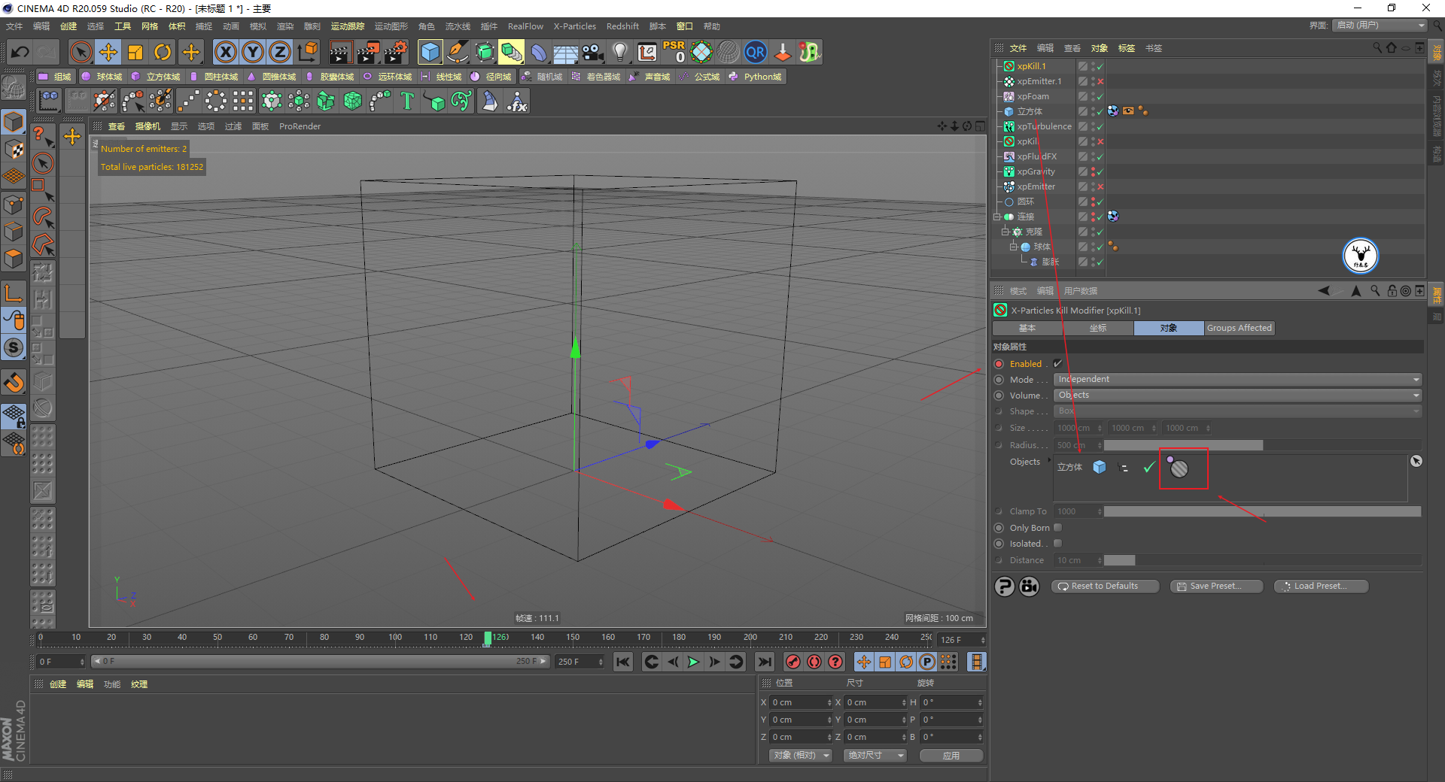Click the Undo arrow icon
Viewport: 1445px width, 782px height.
point(20,52)
